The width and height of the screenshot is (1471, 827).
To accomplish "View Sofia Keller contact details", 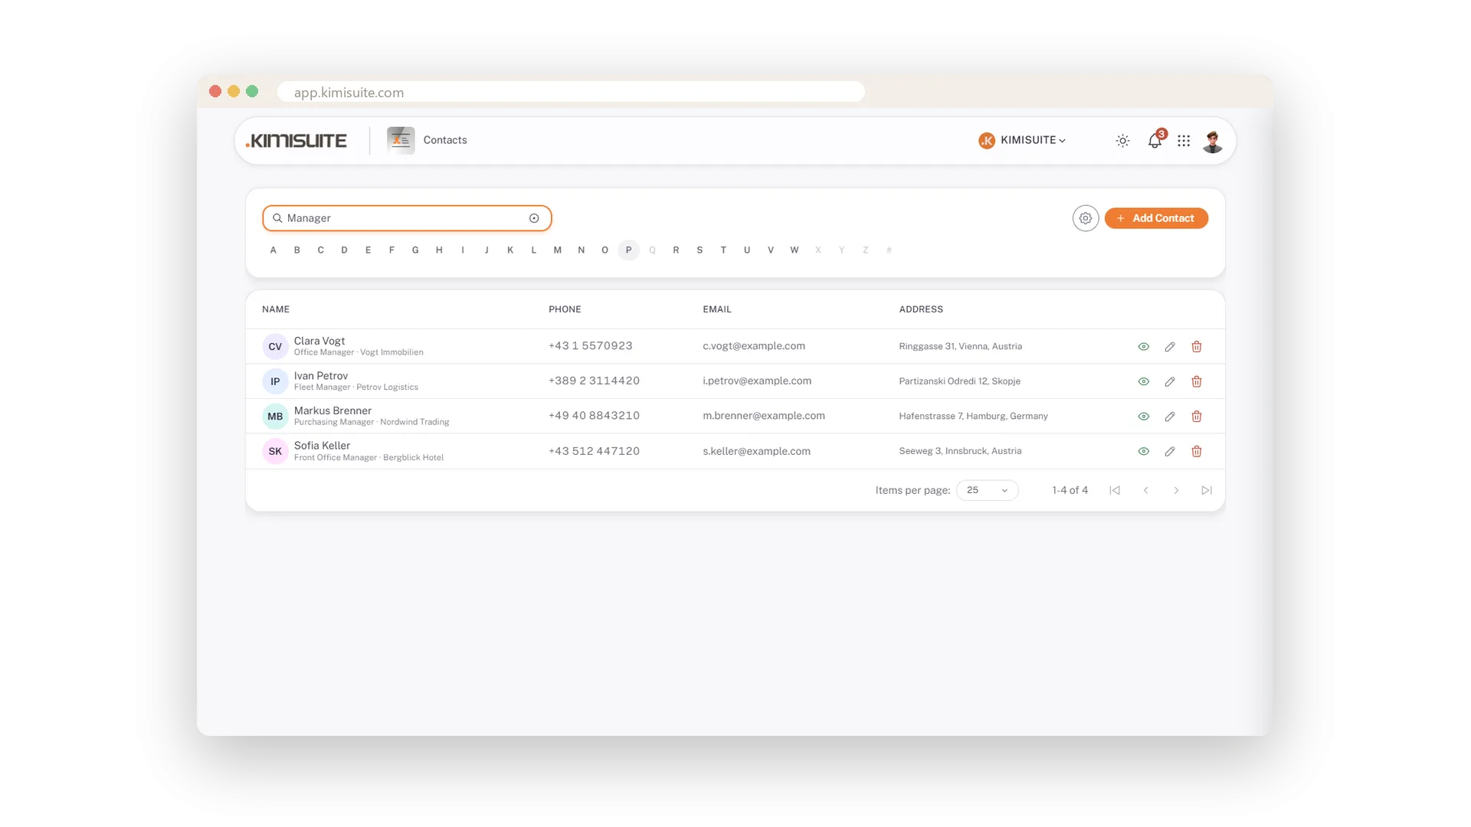I will point(1143,452).
